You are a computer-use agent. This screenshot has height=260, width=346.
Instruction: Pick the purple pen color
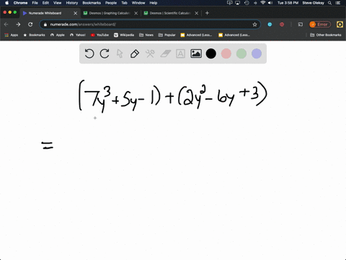(x=257, y=53)
